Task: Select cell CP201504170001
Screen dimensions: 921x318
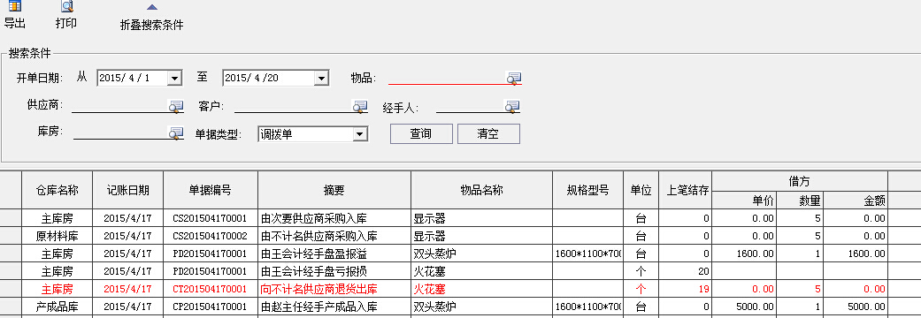Action: [x=211, y=307]
